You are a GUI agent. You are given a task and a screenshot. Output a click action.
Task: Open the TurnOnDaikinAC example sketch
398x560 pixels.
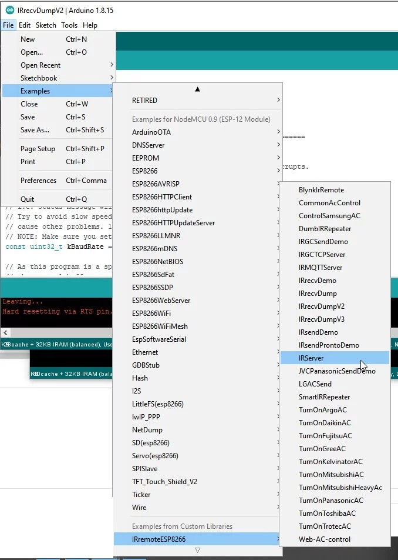(335, 423)
